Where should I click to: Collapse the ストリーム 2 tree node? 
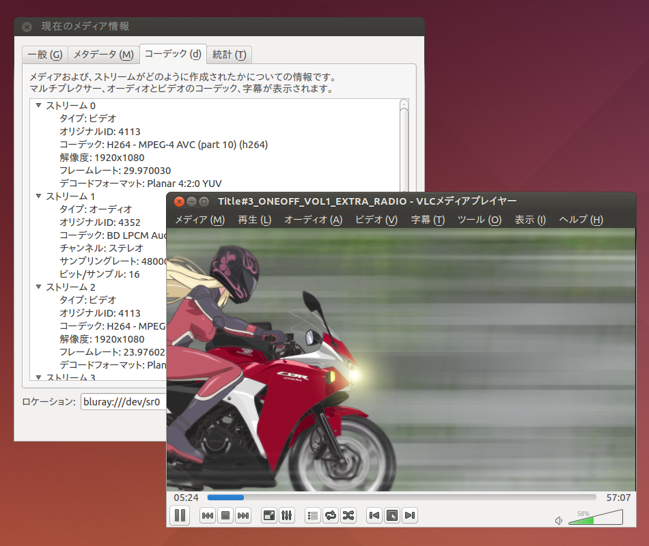coord(38,287)
